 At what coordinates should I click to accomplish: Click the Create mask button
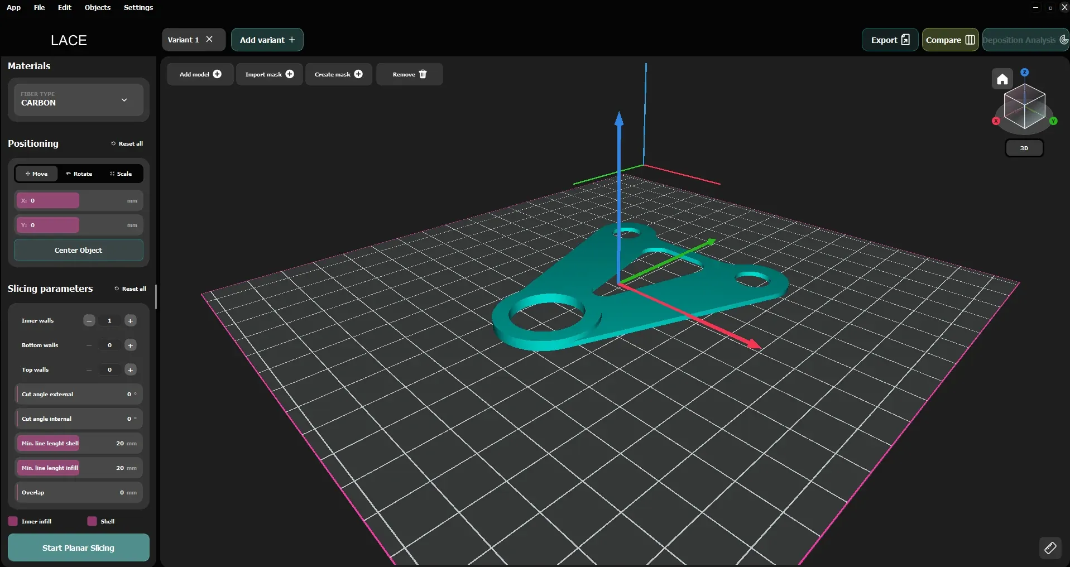tap(339, 74)
